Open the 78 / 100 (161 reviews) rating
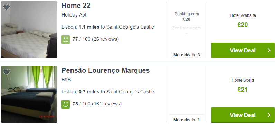Image resolution: width=275 pixels, height=124 pixels. 97,104
